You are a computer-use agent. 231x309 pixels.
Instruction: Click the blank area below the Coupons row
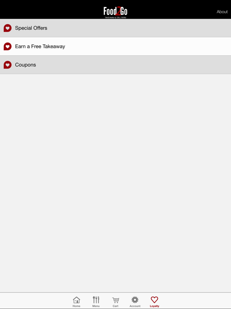coord(115,183)
